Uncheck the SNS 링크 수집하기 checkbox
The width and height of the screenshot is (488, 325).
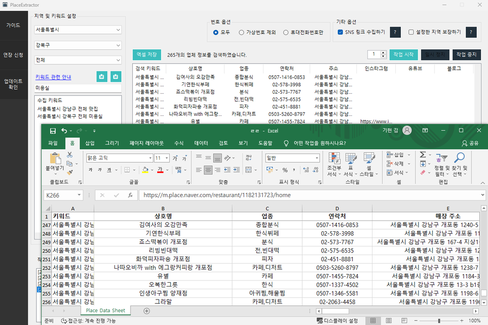(x=340, y=32)
